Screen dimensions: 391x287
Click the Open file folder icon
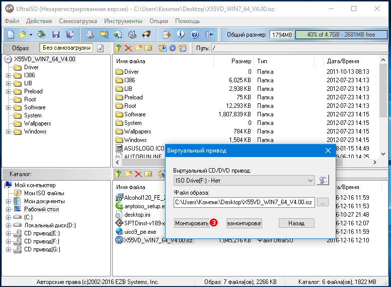click(23, 35)
